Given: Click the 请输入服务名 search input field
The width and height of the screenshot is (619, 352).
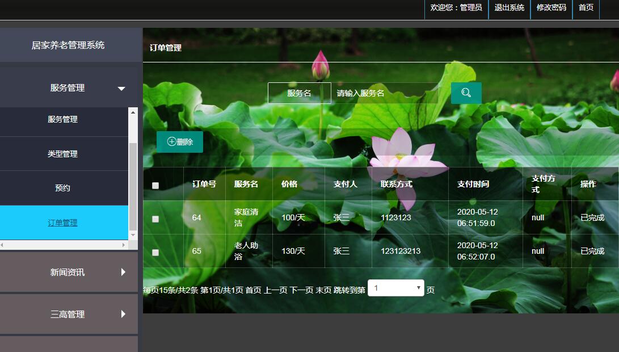Looking at the screenshot, I should 385,93.
